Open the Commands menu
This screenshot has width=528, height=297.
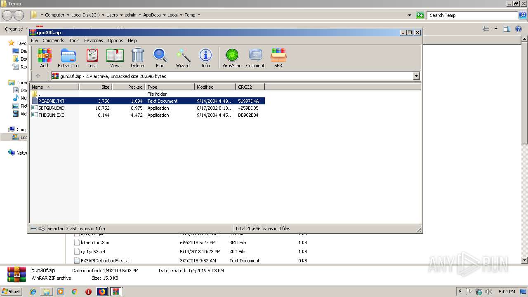coord(53,40)
